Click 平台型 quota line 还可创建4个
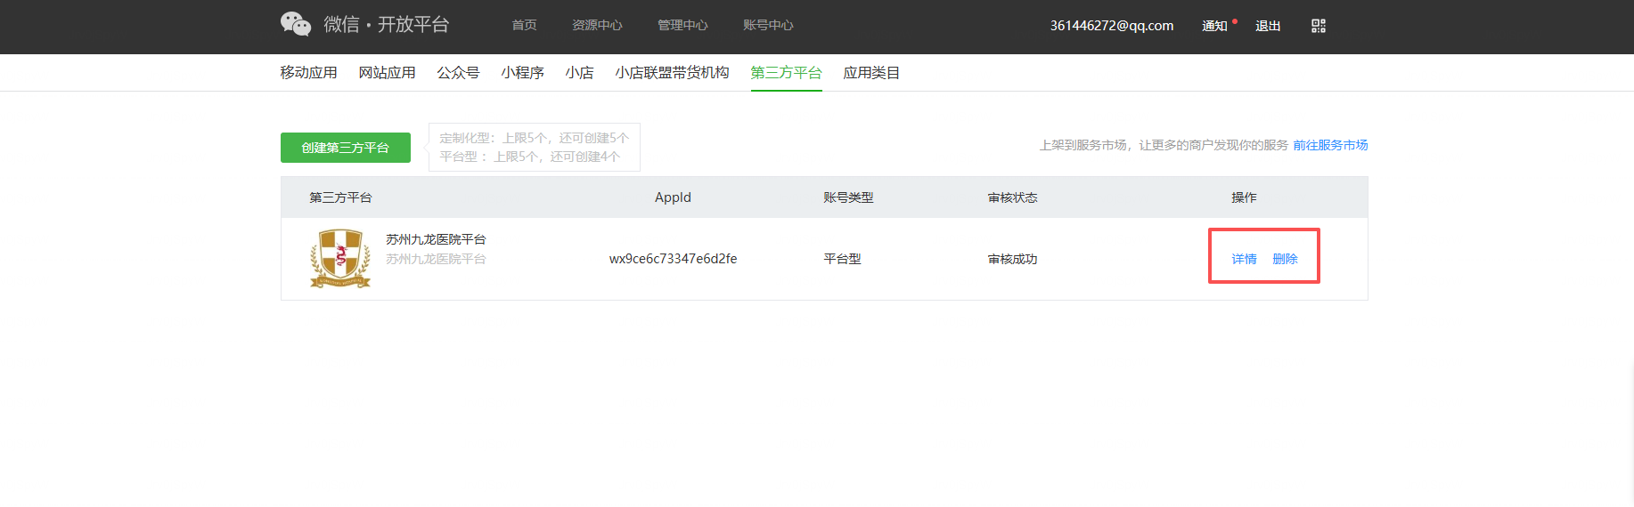This screenshot has width=1634, height=507. click(x=529, y=157)
